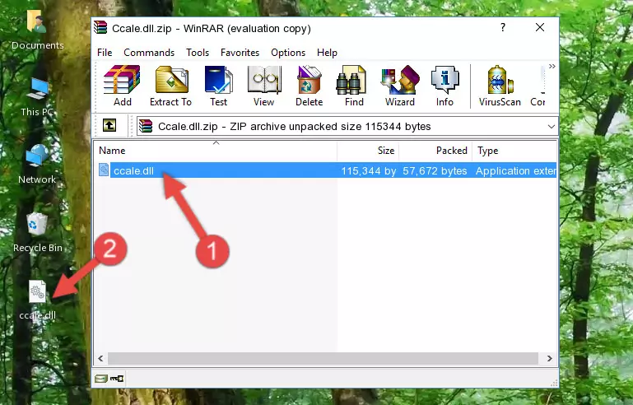633x405 pixels.
Task: Select the Network desktop icon
Action: [x=38, y=165]
